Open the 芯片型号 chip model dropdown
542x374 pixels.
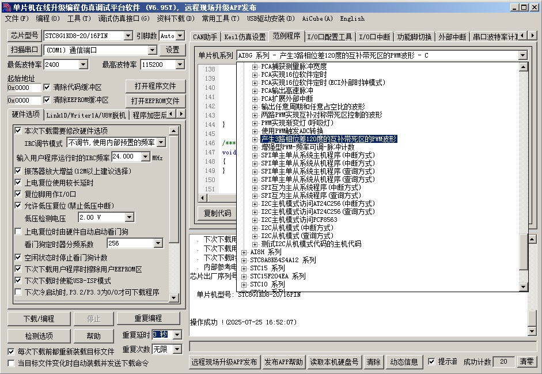pyautogui.click(x=128, y=36)
